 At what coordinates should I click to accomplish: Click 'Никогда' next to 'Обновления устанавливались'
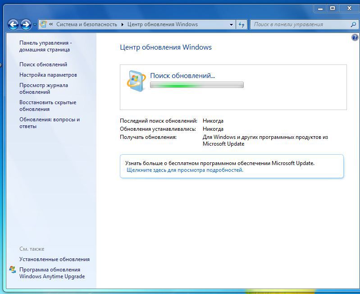pos(213,129)
